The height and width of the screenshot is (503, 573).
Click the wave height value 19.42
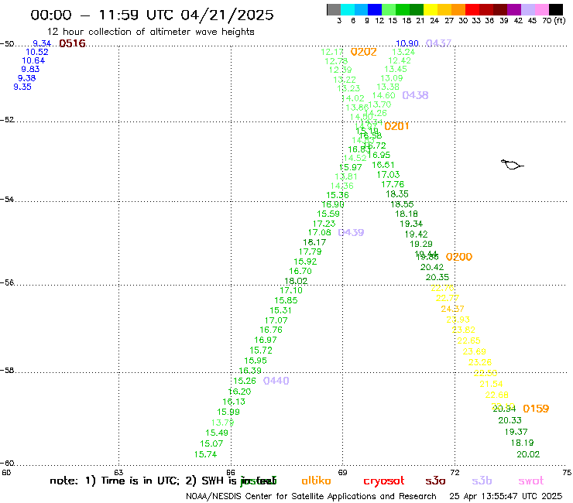point(416,234)
